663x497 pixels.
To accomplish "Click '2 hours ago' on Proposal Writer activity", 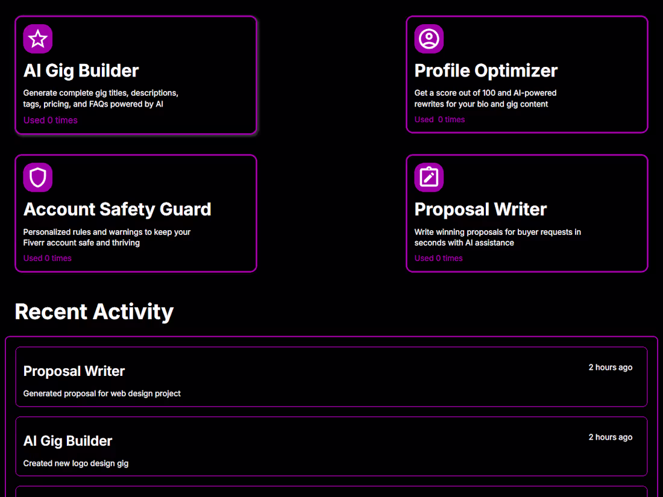I will (610, 367).
